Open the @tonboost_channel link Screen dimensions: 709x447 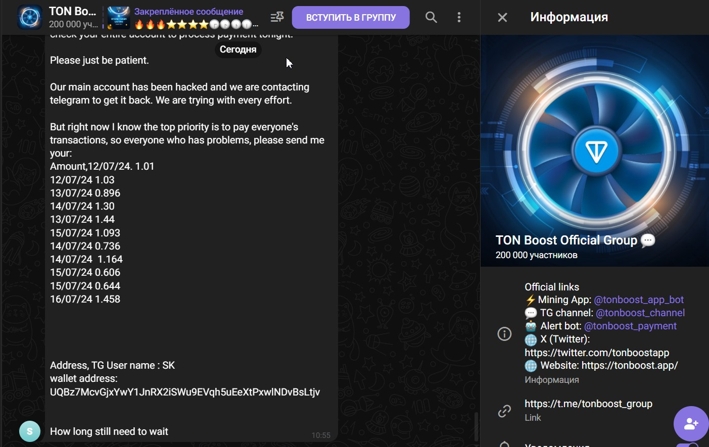(640, 313)
